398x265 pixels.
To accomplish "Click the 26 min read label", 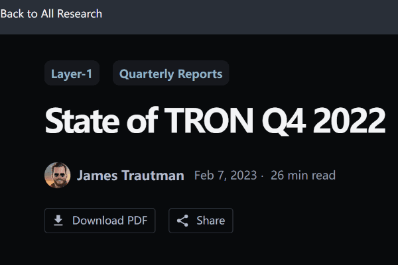I will [x=303, y=176].
